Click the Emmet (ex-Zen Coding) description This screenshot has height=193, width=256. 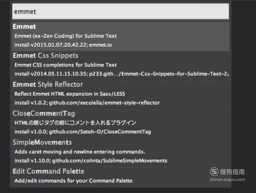click(x=65, y=36)
